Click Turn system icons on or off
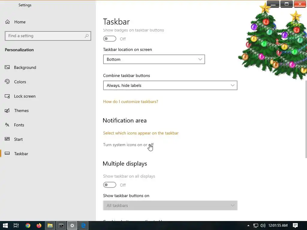307x230 pixels. pyautogui.click(x=128, y=145)
